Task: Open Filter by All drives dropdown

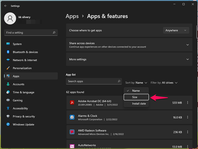Action: pyautogui.click(x=164, y=83)
